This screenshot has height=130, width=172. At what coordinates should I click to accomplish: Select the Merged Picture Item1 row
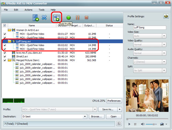pos(62,60)
